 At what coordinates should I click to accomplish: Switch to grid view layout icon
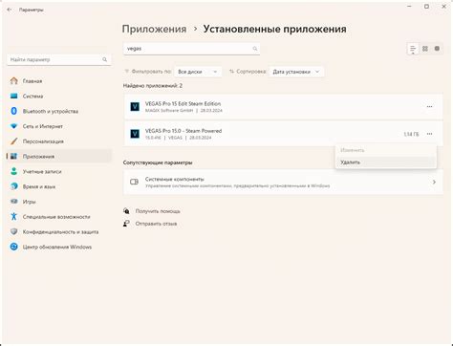pos(425,49)
